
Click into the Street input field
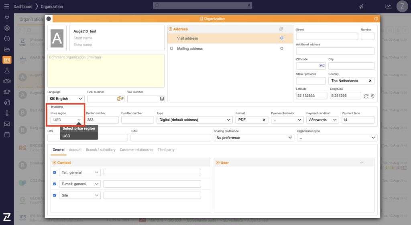coord(327,36)
